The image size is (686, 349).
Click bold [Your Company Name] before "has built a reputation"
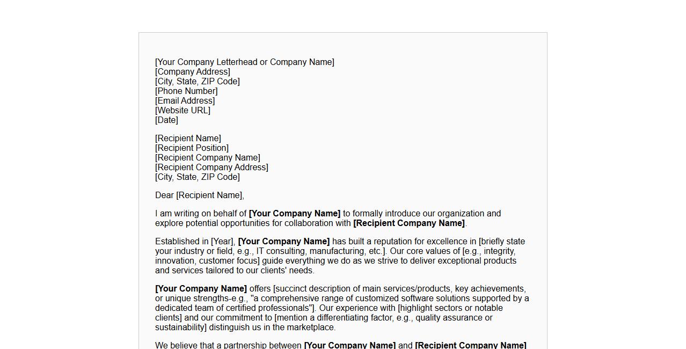(x=283, y=242)
